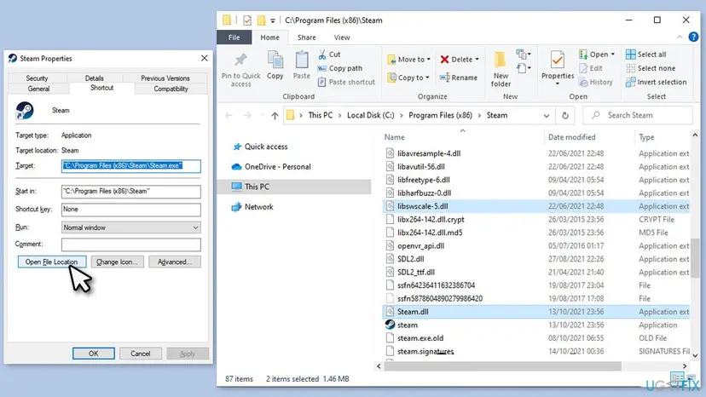
Task: Open OneDrive - Personal in navigation pane
Action: (x=271, y=167)
